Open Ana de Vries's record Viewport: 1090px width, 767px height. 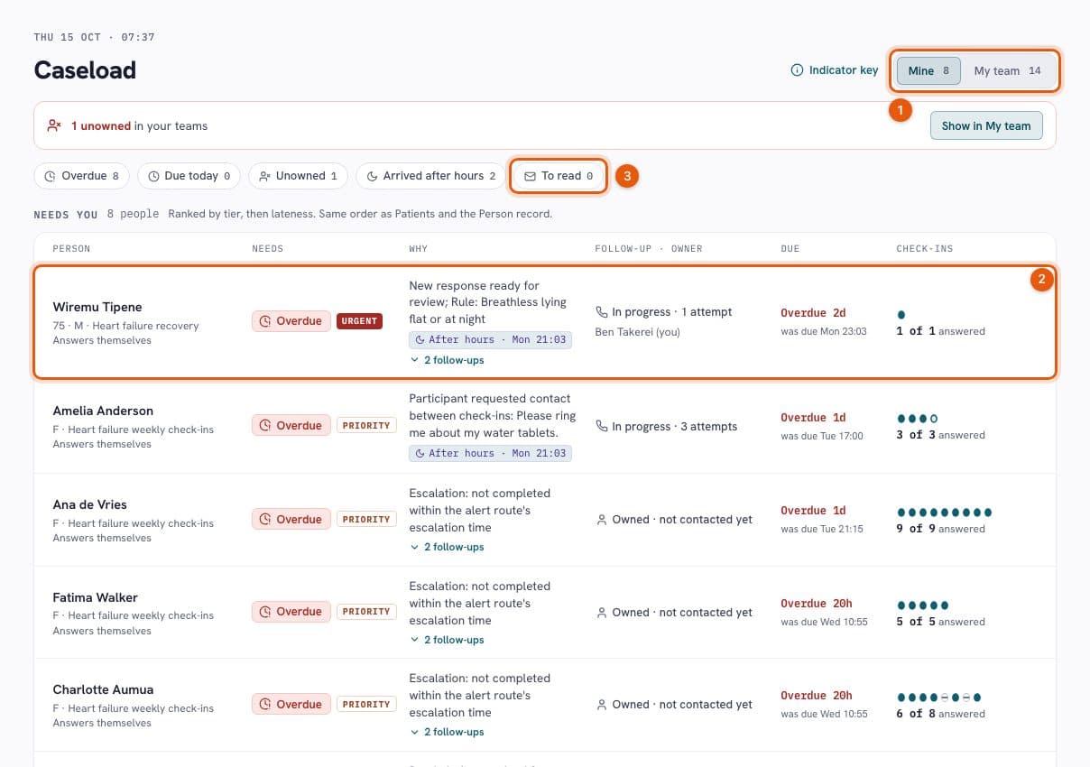(x=89, y=504)
